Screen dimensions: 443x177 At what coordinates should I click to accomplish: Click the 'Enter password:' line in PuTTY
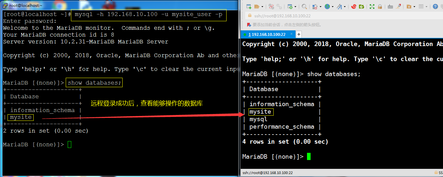[30, 21]
